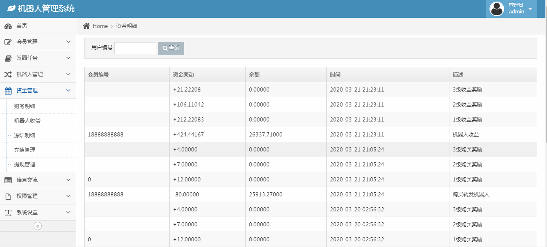Focus the 用户编号 input field
The height and width of the screenshot is (247, 547).
135,48
